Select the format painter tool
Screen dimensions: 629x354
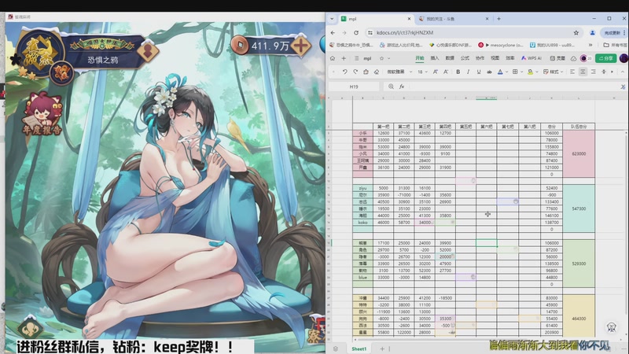pyautogui.click(x=366, y=72)
